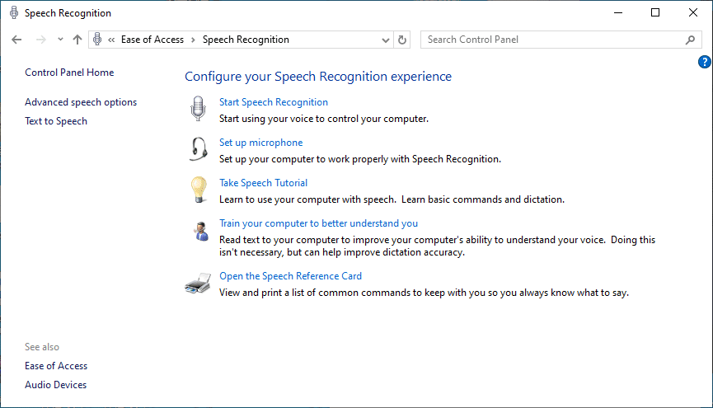This screenshot has height=408, width=713.
Task: Click the light bulb icon for Speech Tutorial
Action: coord(199,190)
